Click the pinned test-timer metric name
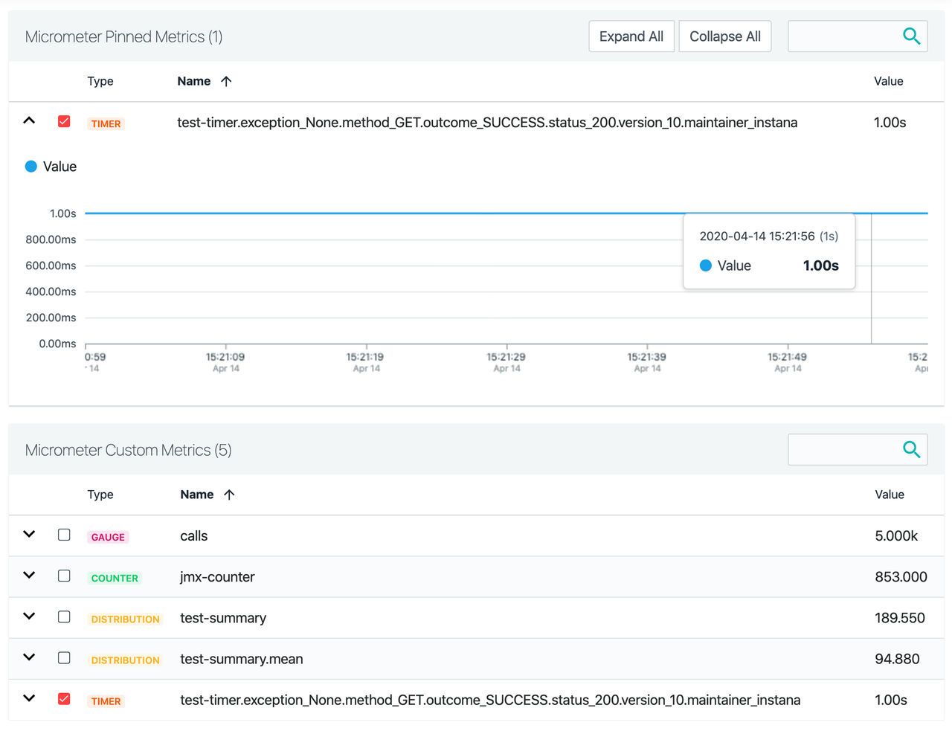The height and width of the screenshot is (731, 952). (487, 122)
